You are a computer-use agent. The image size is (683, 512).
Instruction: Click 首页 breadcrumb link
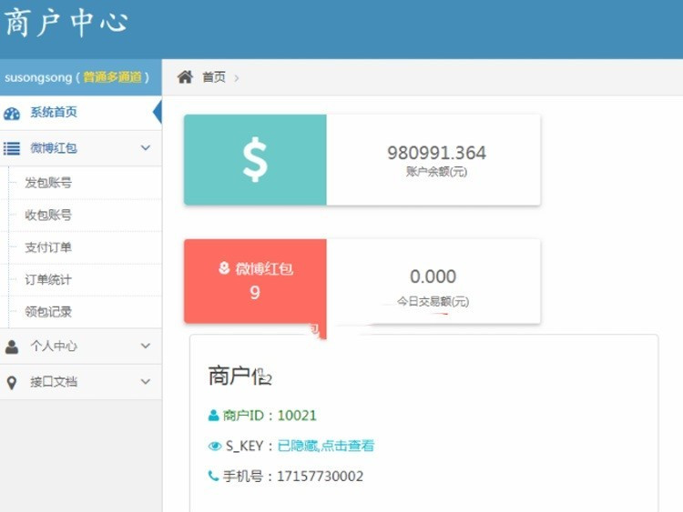pos(214,77)
